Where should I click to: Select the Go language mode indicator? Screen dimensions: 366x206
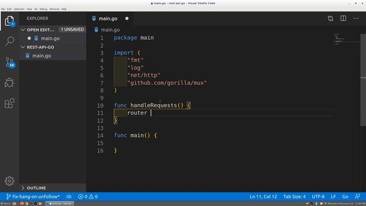click(345, 197)
